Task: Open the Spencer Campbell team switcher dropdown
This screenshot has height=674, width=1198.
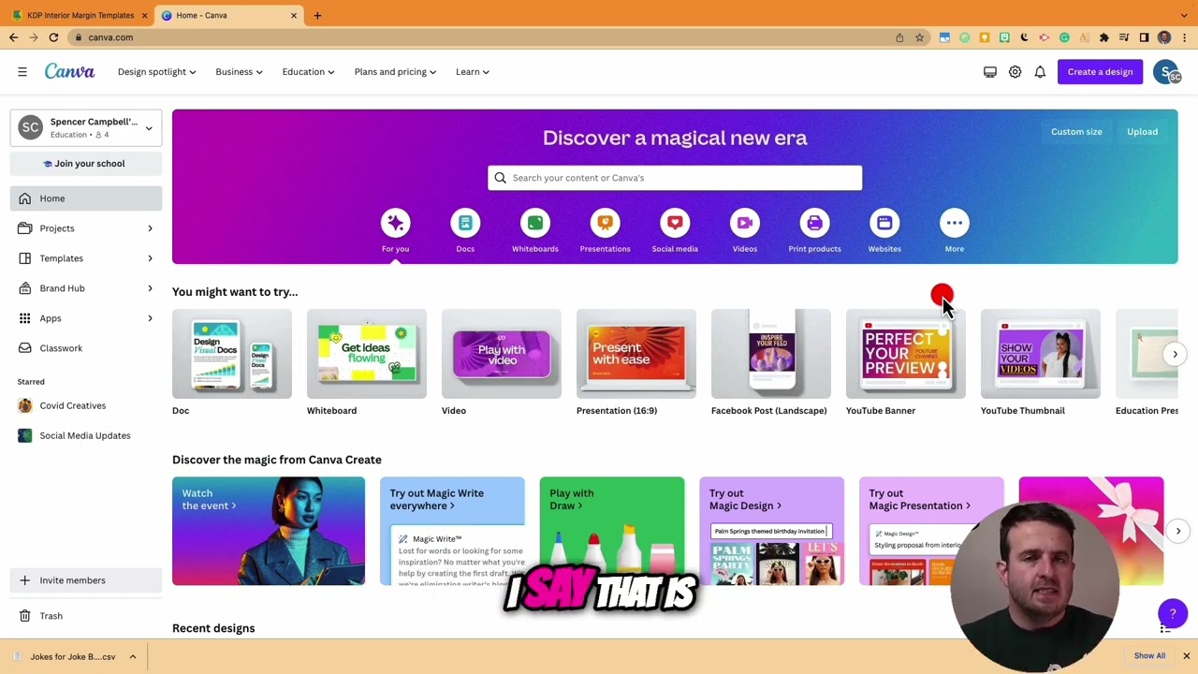Action: click(86, 127)
